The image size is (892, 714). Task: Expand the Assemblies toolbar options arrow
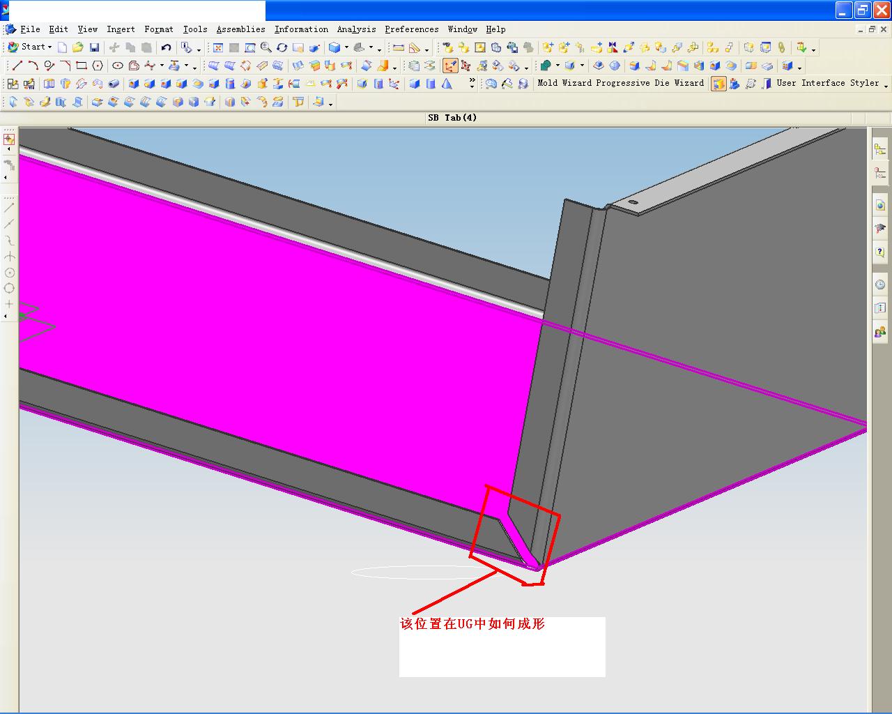point(813,50)
